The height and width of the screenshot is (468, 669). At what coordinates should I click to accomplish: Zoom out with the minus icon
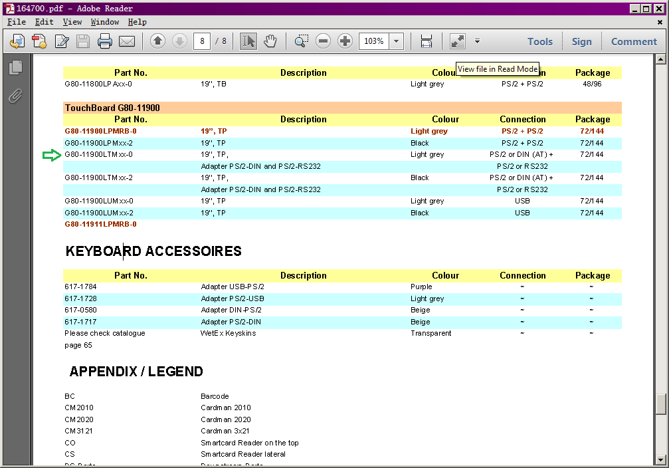[323, 41]
